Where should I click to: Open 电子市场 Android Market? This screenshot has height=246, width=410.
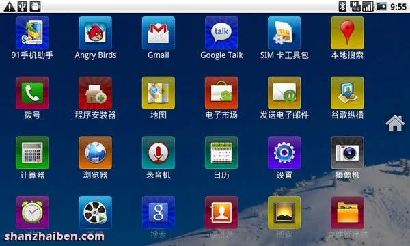pyautogui.click(x=221, y=93)
